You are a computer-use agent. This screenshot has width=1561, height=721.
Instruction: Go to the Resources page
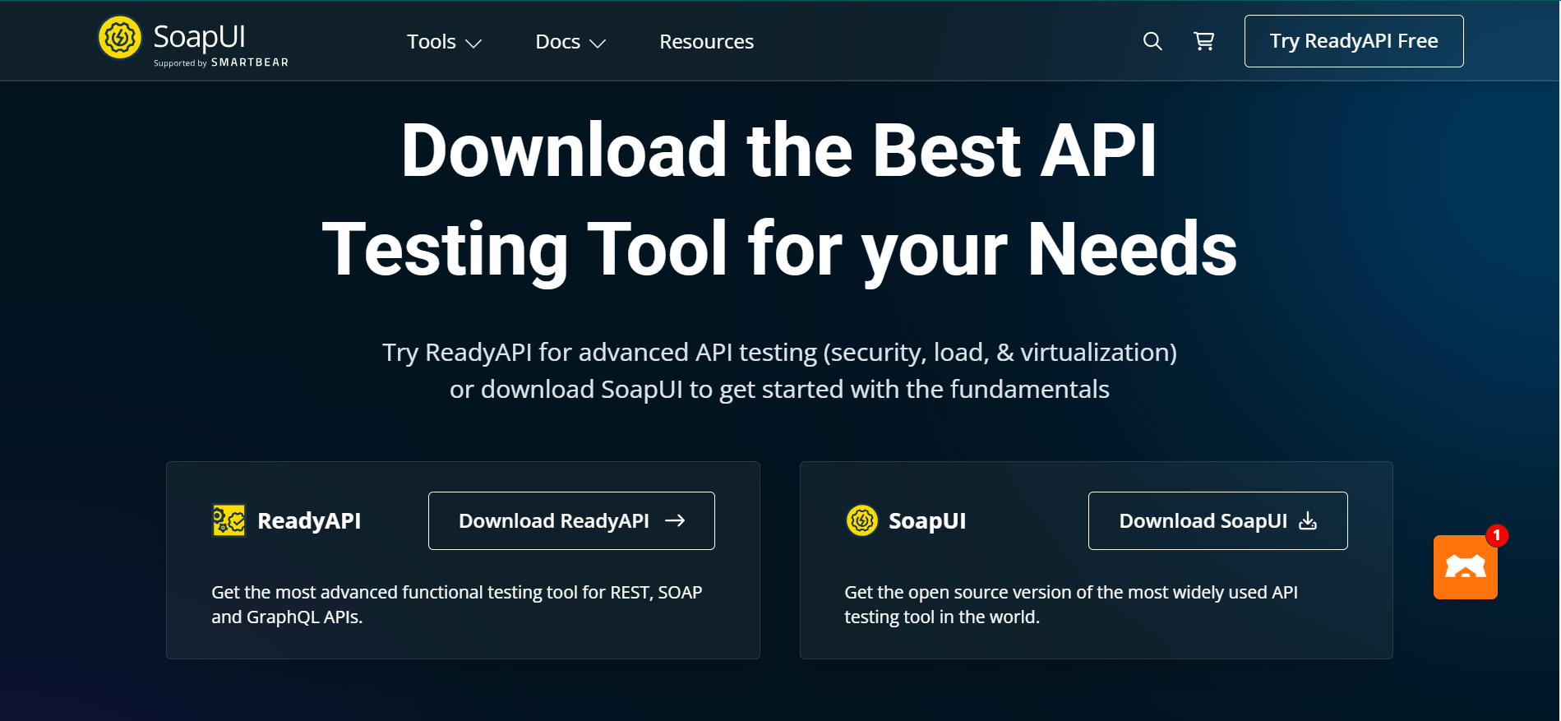(x=706, y=41)
